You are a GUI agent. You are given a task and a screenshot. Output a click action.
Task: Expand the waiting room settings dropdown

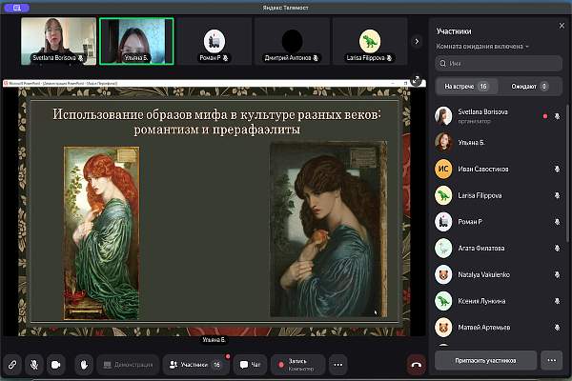click(x=482, y=47)
